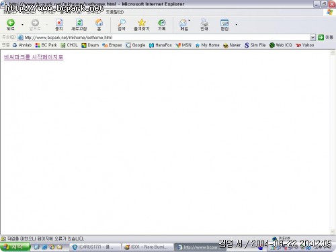Click the status text '작업을 마쳤으나 페이지에 오류가 있습니다'

click(x=46, y=239)
